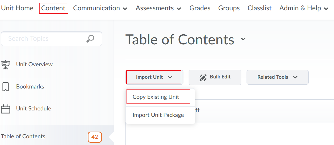Open the Classlist link
334x145 pixels.
[x=259, y=8]
